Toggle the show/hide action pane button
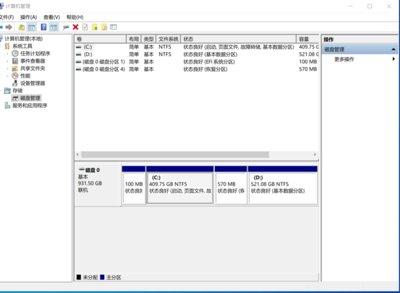 coord(54,27)
